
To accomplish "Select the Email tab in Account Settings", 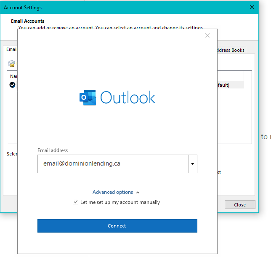I will 11,49.
